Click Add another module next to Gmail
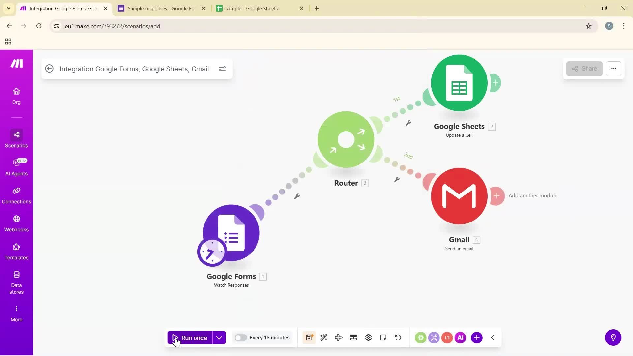 tap(497, 196)
